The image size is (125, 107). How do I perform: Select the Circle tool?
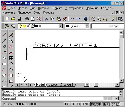click(x=4, y=75)
